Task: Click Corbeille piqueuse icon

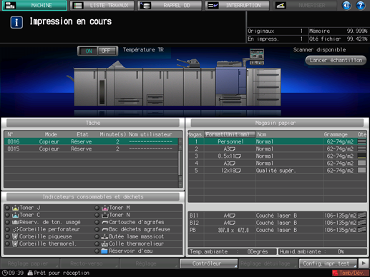Action: (15, 236)
